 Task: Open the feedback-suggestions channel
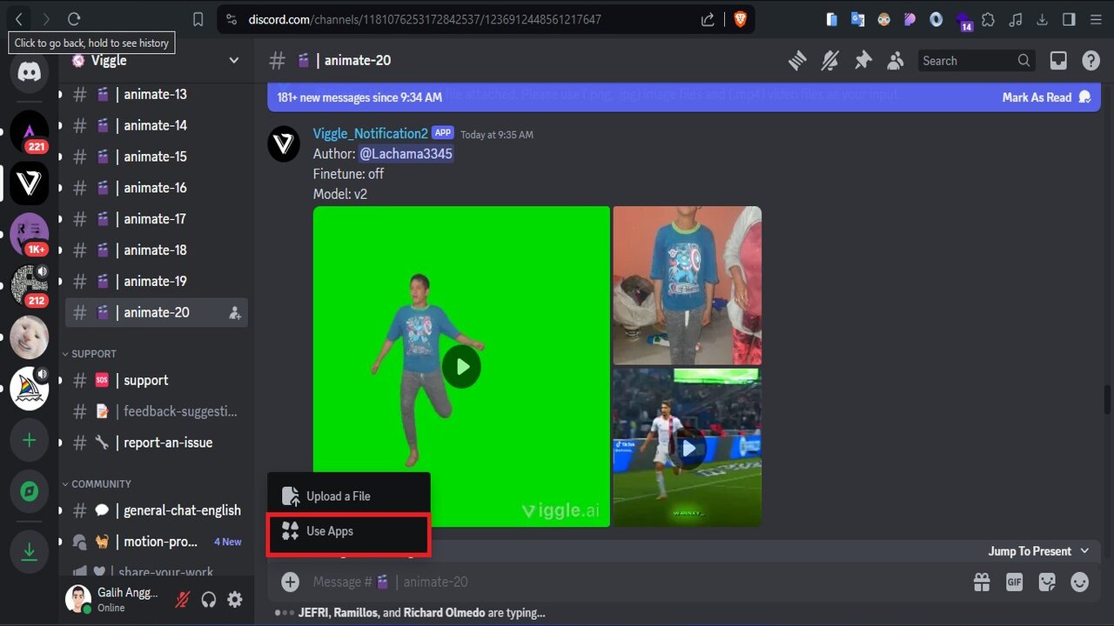[157, 411]
